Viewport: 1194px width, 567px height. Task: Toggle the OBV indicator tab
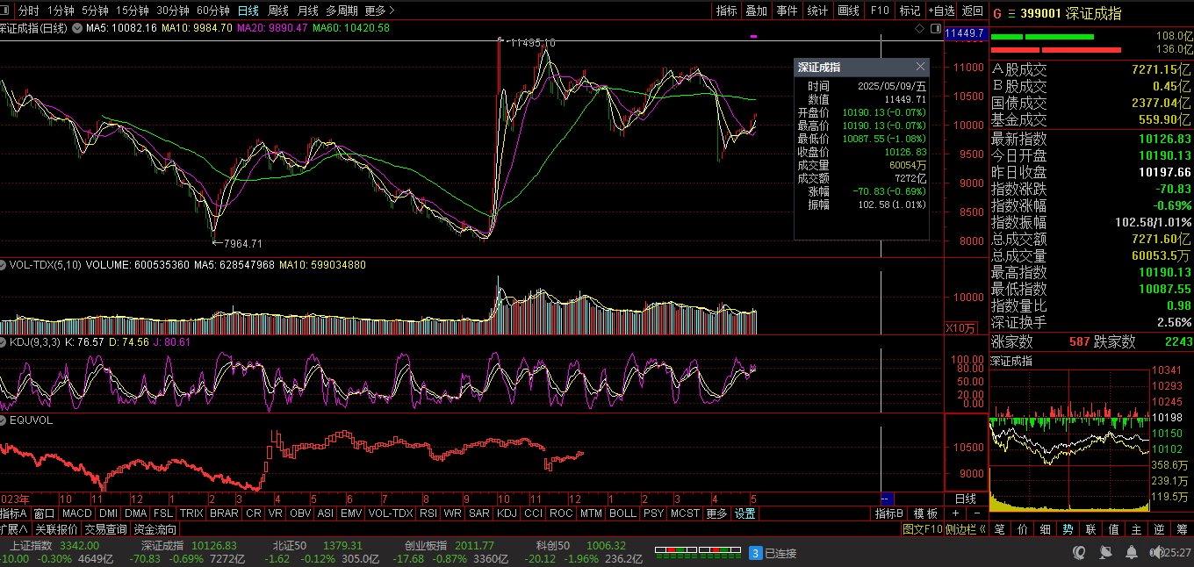[x=300, y=513]
